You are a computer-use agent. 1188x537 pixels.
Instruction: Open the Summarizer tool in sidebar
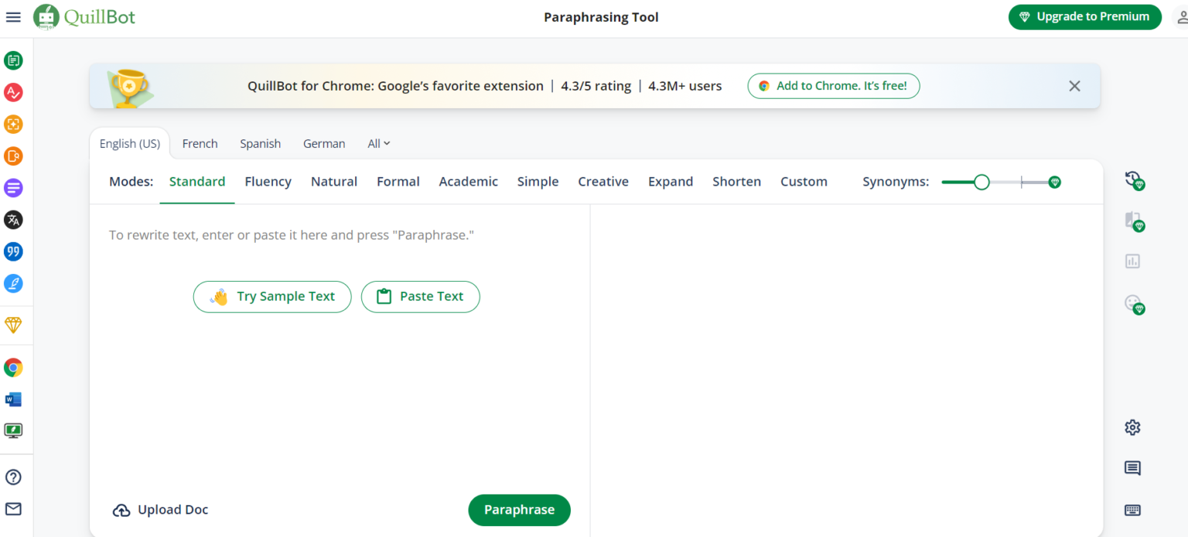click(x=13, y=188)
